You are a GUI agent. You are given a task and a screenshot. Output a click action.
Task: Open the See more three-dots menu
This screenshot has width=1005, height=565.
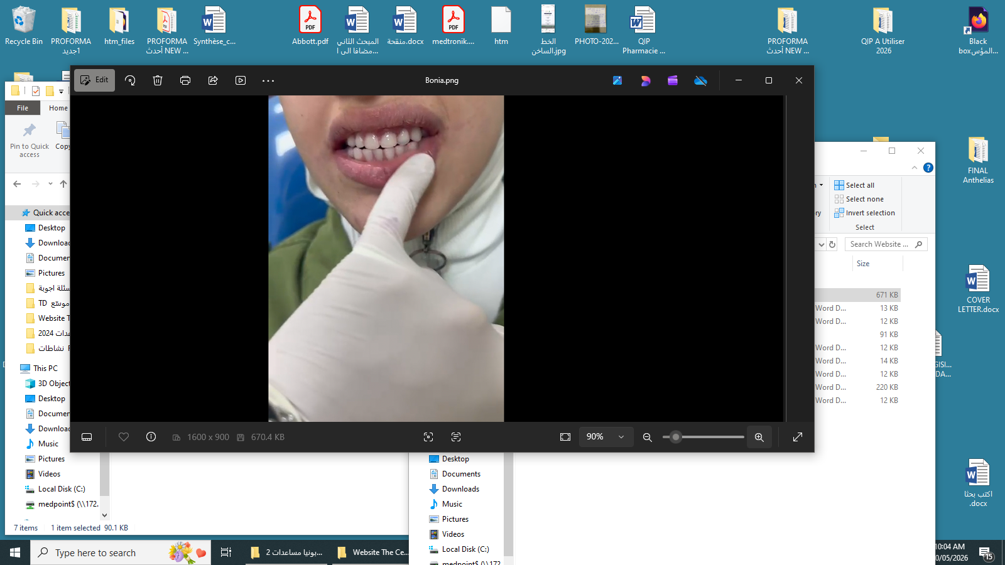(x=268, y=80)
